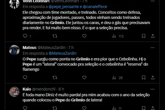Reply to Mateus's tweet about Pepe
This screenshot has width=165, height=110.
(25, 77)
